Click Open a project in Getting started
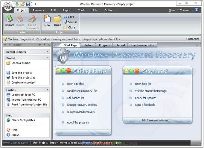 point(75,84)
